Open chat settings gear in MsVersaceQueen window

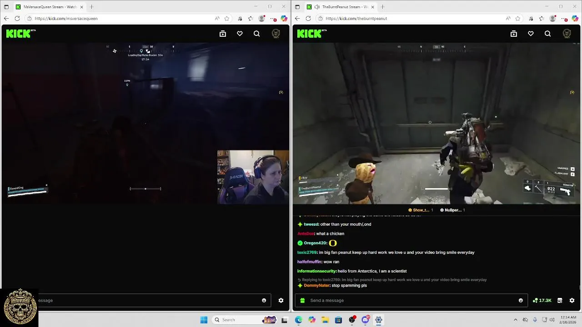pyautogui.click(x=281, y=300)
